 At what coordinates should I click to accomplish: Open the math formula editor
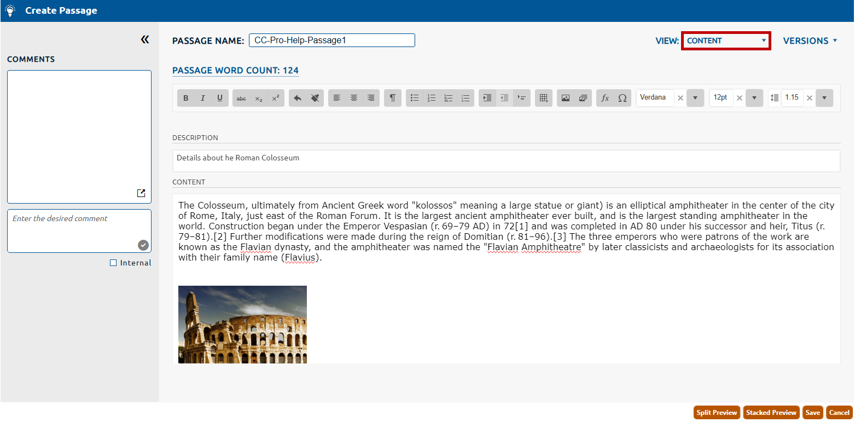[x=605, y=98]
